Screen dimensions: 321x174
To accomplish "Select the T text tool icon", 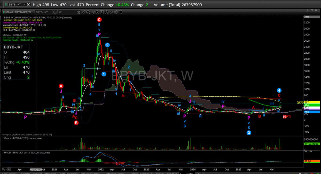I will [x=102, y=12].
